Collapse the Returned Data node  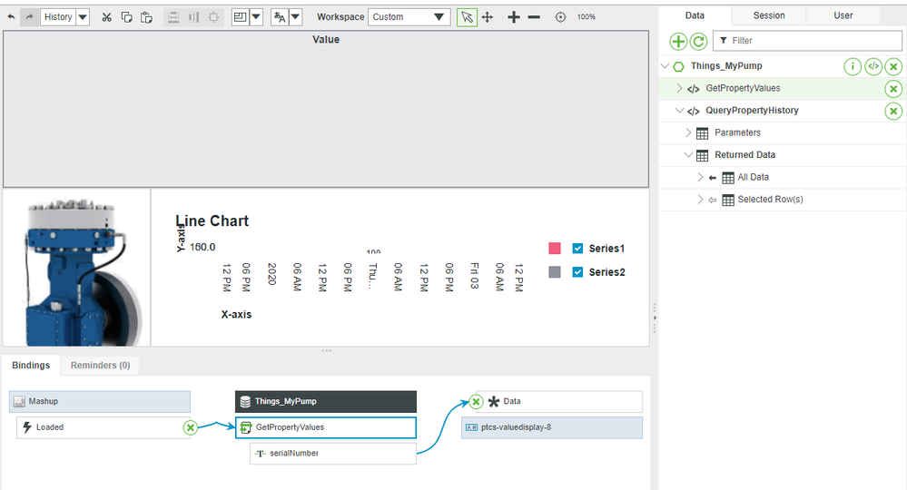pos(688,155)
